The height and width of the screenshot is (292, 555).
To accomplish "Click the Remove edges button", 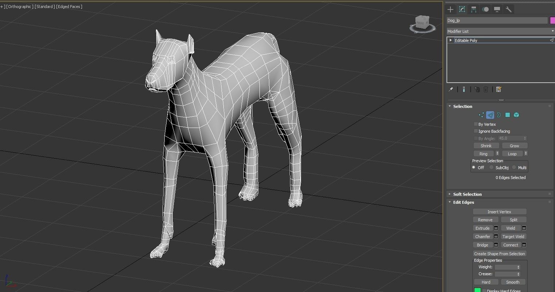I will (x=485, y=220).
